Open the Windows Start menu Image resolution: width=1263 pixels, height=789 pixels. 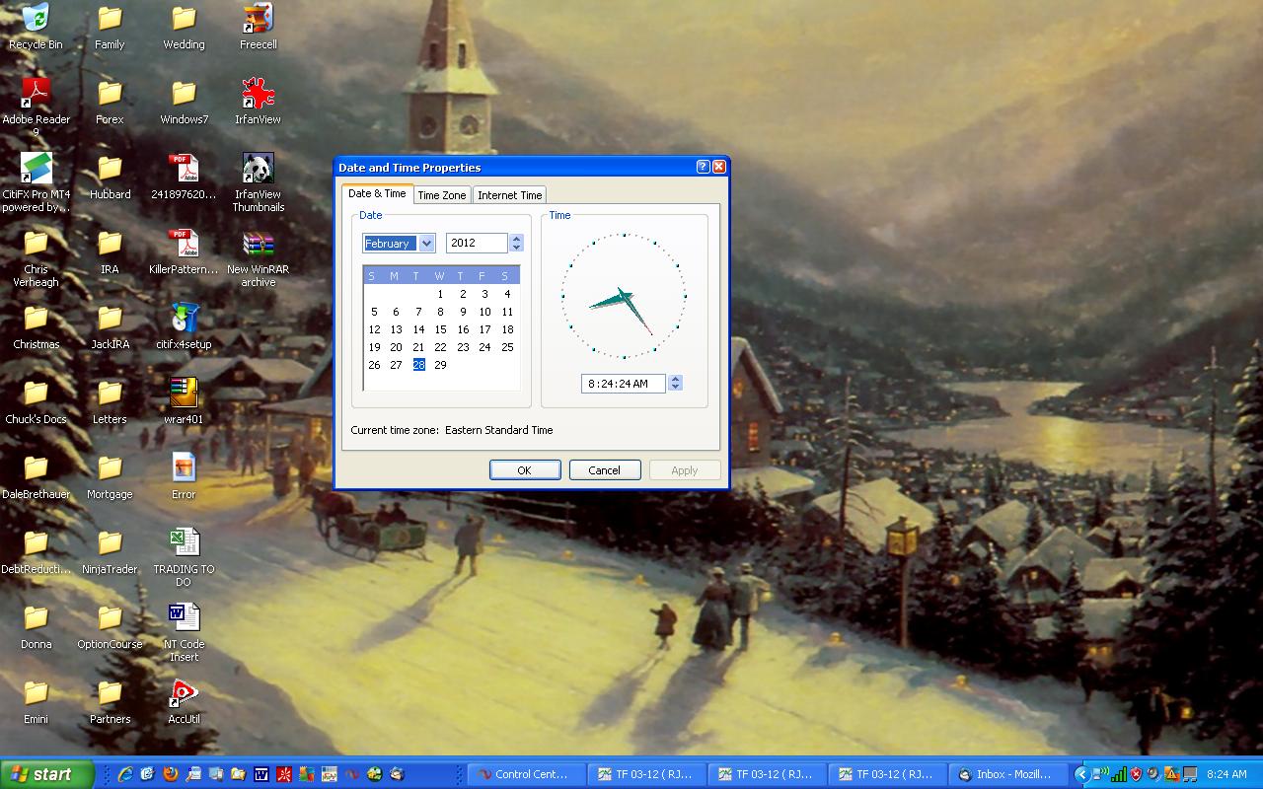[x=47, y=774]
